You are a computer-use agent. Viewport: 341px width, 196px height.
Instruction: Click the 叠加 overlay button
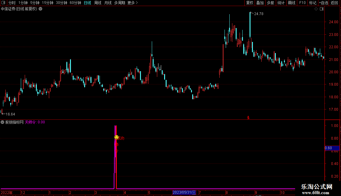click(260, 3)
